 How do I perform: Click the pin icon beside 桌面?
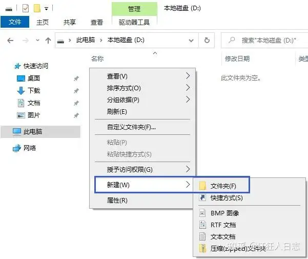click(x=76, y=78)
